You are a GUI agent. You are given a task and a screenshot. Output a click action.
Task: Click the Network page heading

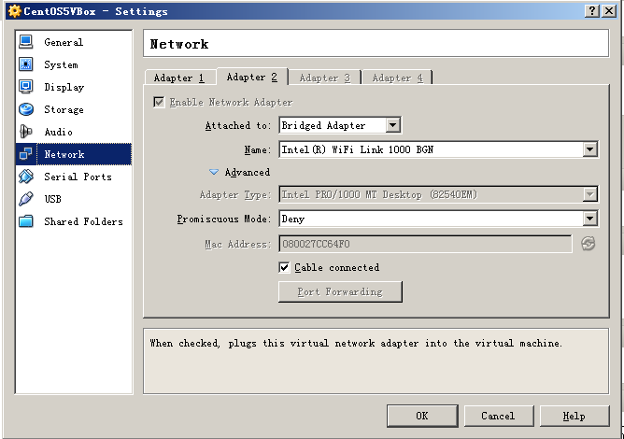click(x=179, y=44)
